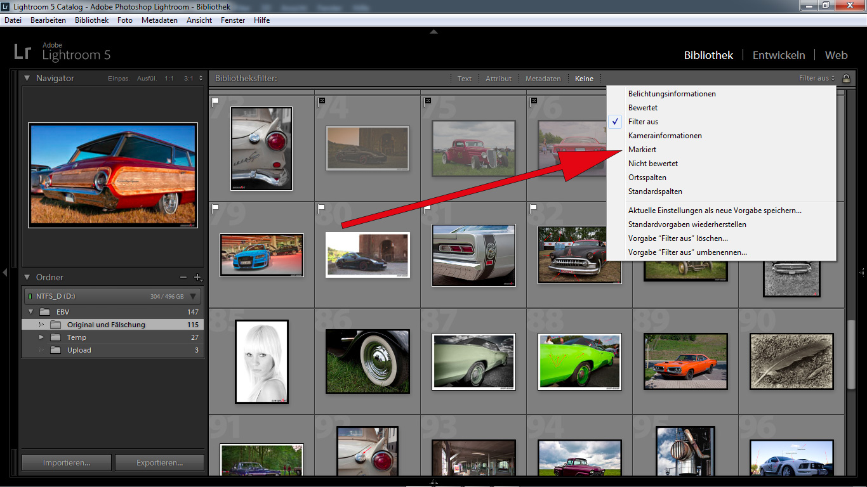Collapse the Navigator panel triangle
The image size is (867, 487).
[x=27, y=78]
